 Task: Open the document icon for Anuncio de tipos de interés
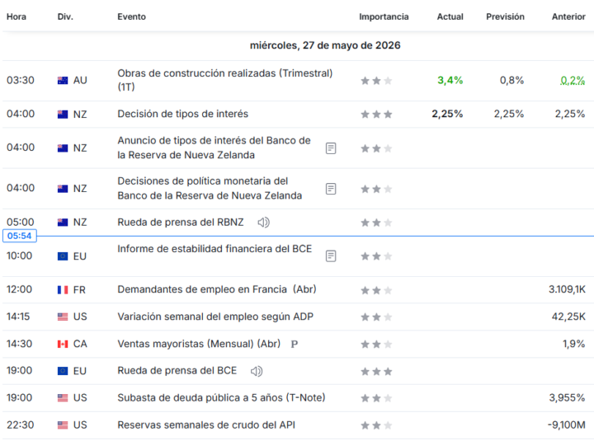pyautogui.click(x=331, y=148)
